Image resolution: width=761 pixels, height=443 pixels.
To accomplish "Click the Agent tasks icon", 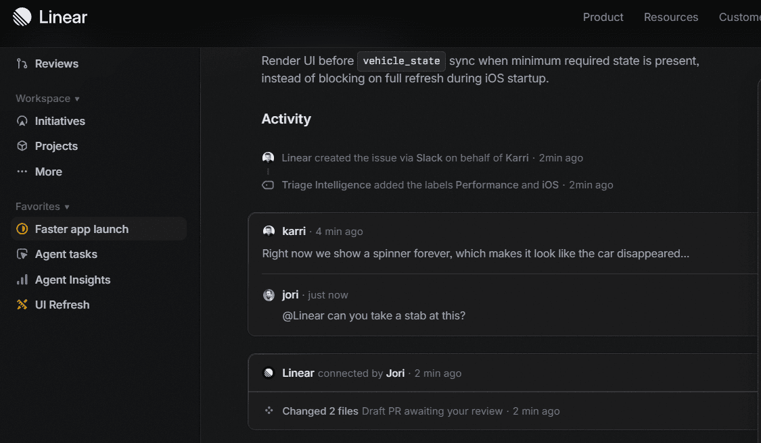I will (22, 254).
